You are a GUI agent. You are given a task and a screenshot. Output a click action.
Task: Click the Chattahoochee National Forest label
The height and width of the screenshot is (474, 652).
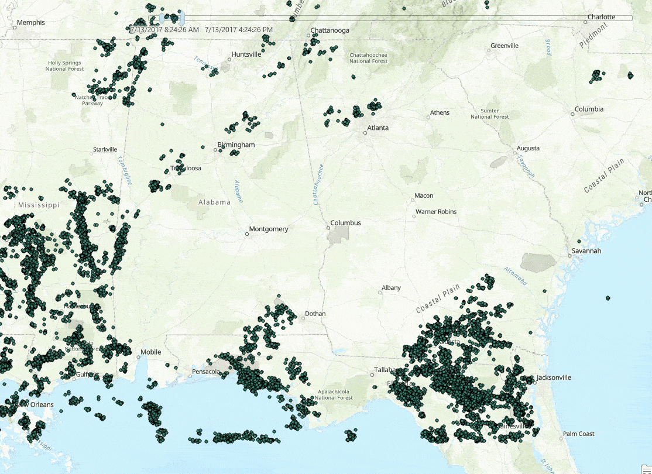click(x=368, y=58)
